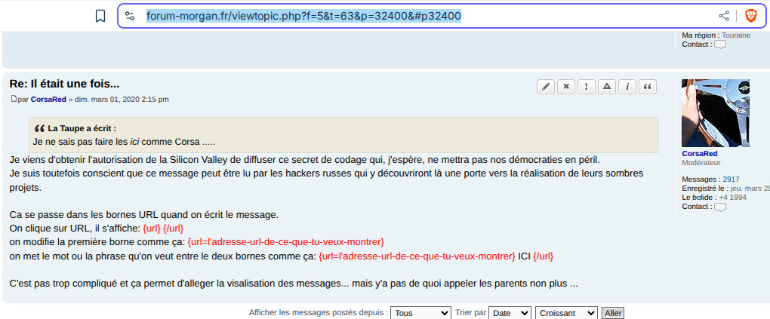Open the Brave Shields lion icon
770x319 pixels.
[750, 16]
